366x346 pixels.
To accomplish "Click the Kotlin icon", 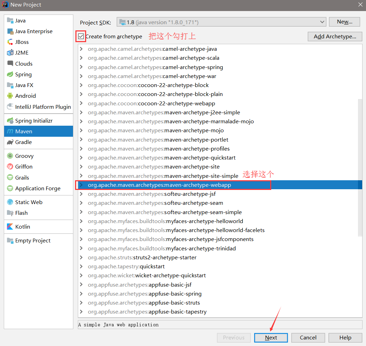I will pos(10,227).
